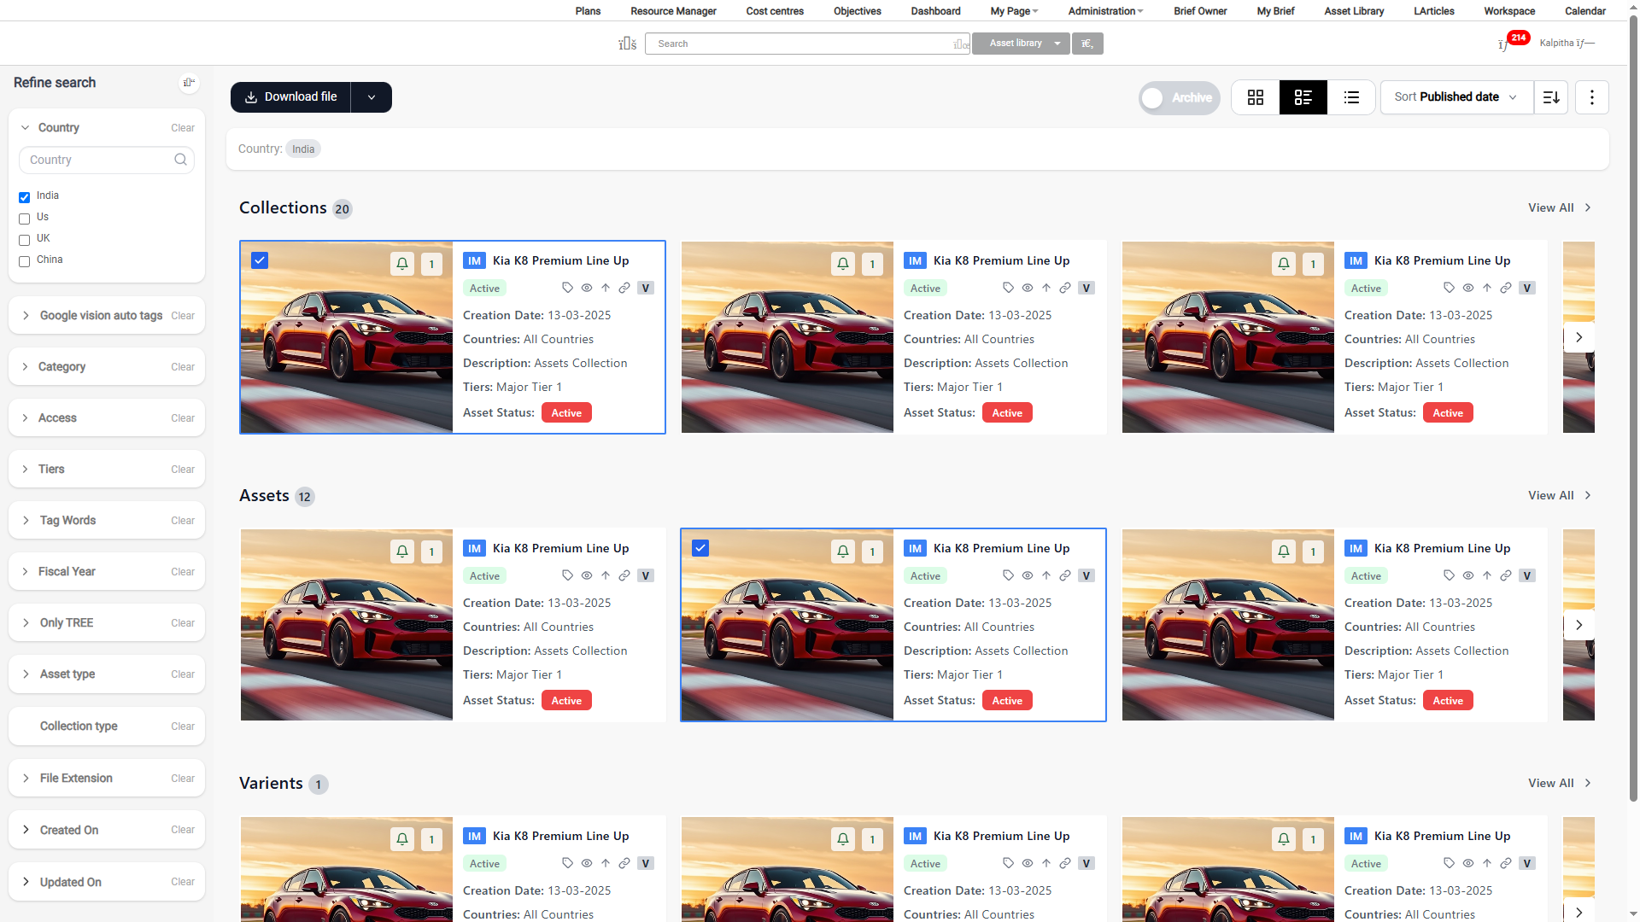View All Varients
The image size is (1640, 922).
pos(1560,784)
